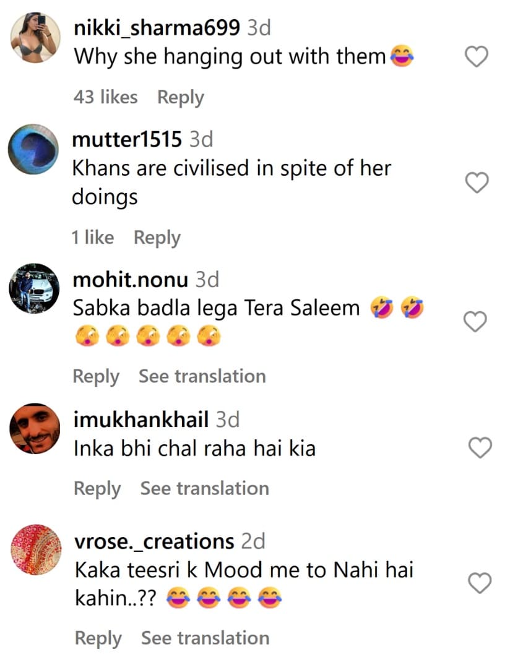The height and width of the screenshot is (662, 523).
Task: View mohit.nonu's profile picture
Action: (34, 288)
